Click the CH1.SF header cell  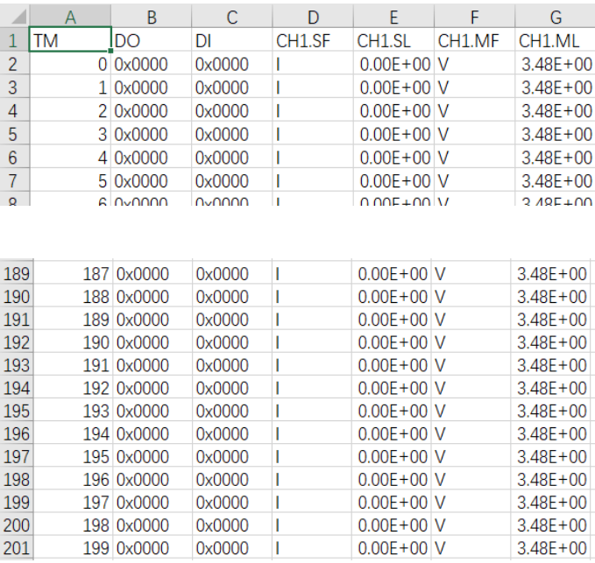click(313, 40)
